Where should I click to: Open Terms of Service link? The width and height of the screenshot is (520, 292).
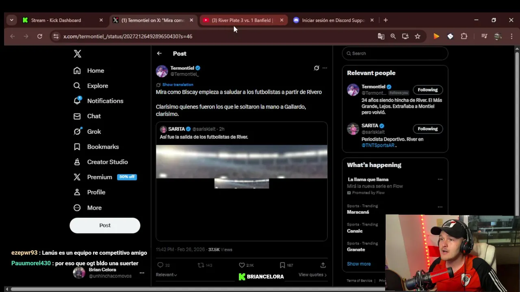(x=360, y=281)
